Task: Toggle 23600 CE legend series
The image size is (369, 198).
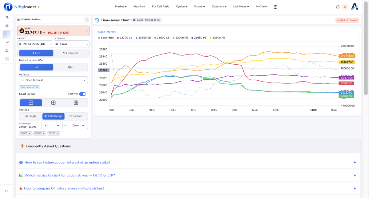Action: click(x=162, y=38)
